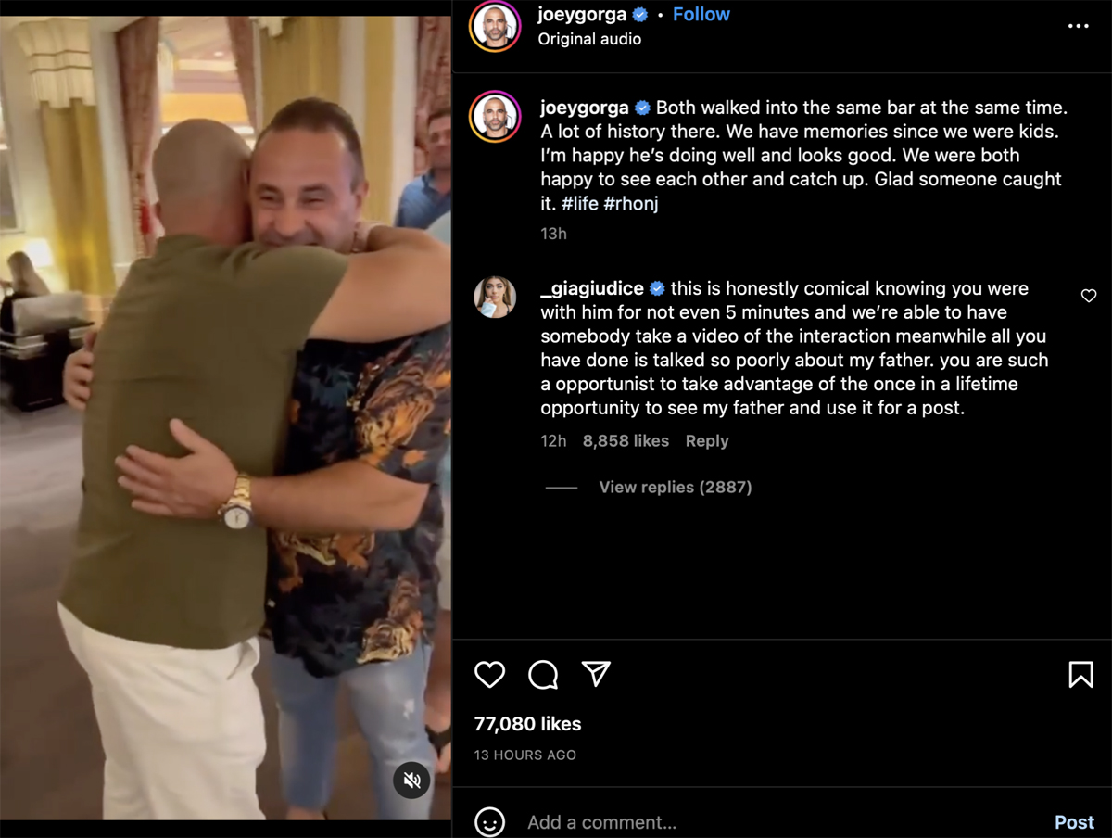Open comments via speech bubble icon

click(543, 674)
